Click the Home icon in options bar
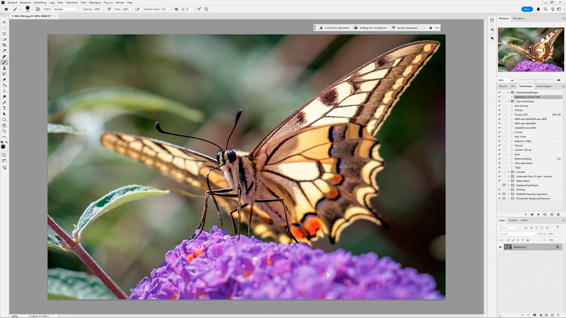Image resolution: width=566 pixels, height=318 pixels. point(6,9)
